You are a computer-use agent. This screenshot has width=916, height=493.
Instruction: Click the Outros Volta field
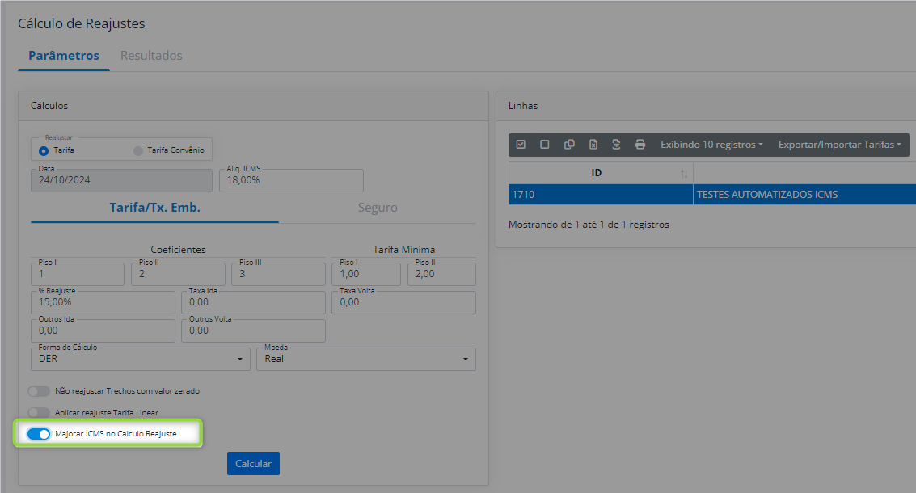pos(253,331)
